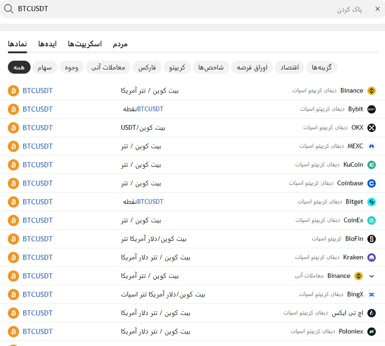The height and width of the screenshot is (346, 385).
Task: Open BTCUSDT symbol from Kraken
Action: coord(38,258)
